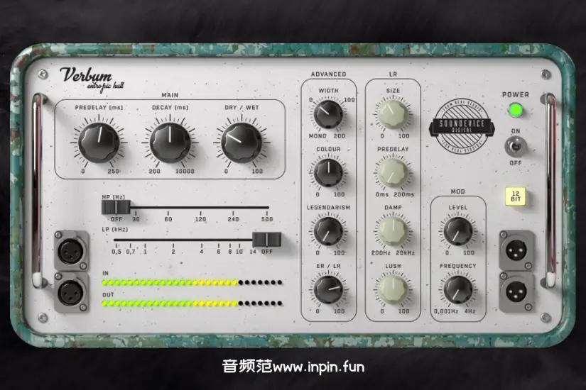Screen dimensions: 586x390
Task: Click the MOD FREQUENCY knob
Action: (458, 289)
